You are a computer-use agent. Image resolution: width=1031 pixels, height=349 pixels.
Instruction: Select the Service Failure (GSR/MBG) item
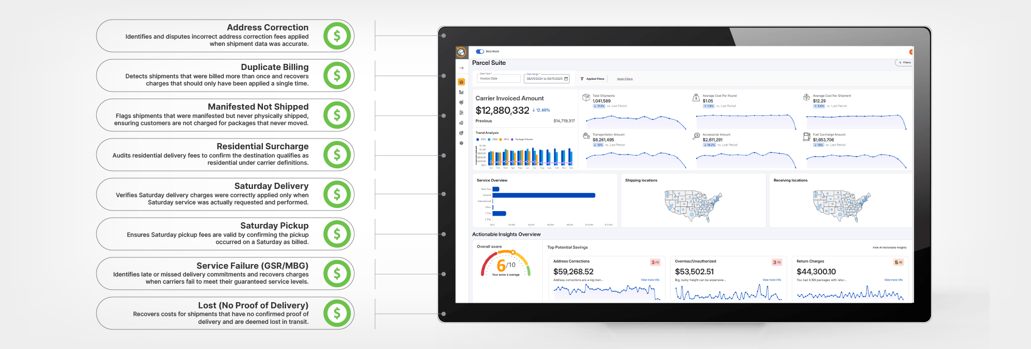pyautogui.click(x=225, y=274)
